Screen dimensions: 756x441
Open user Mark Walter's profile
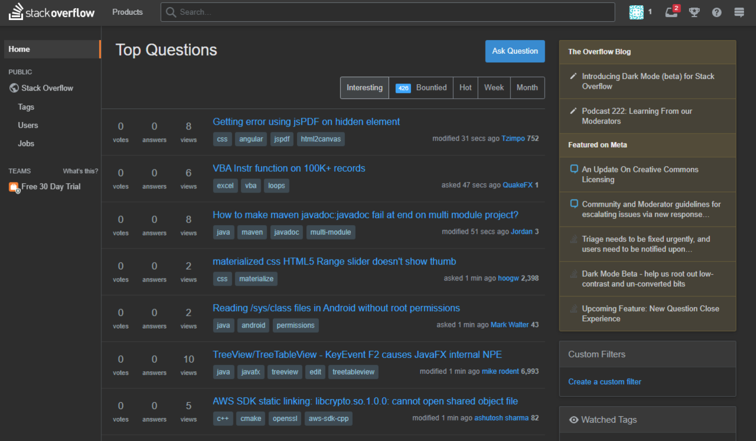(509, 325)
